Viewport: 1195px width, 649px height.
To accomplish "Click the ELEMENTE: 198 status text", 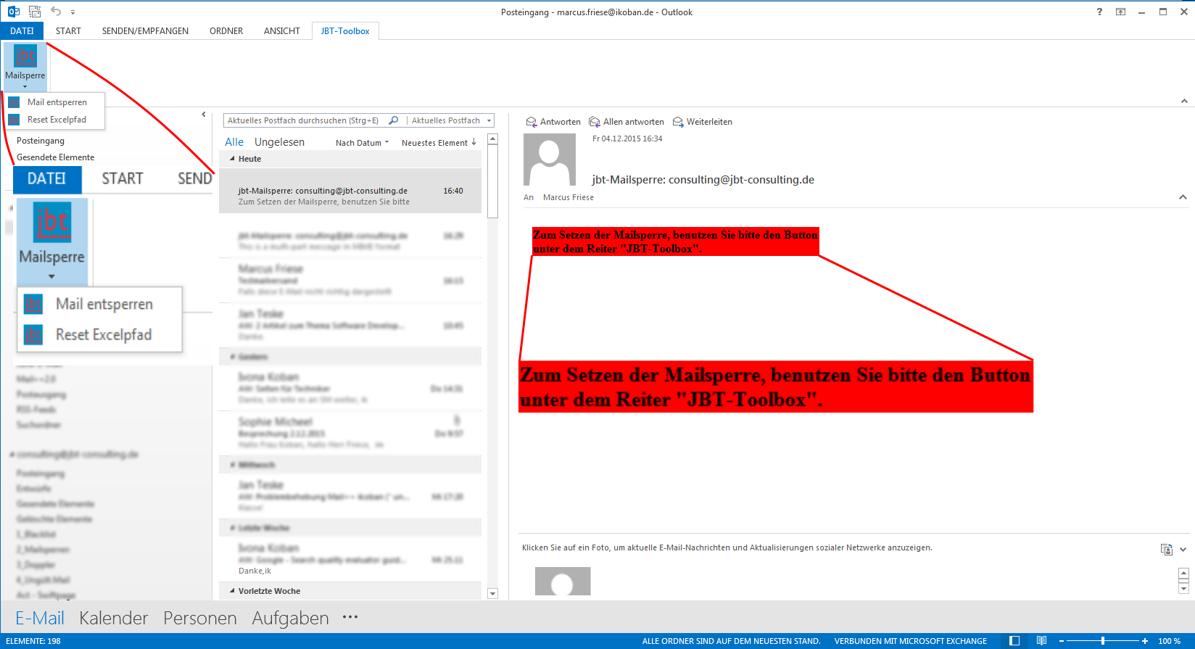I will point(33,641).
